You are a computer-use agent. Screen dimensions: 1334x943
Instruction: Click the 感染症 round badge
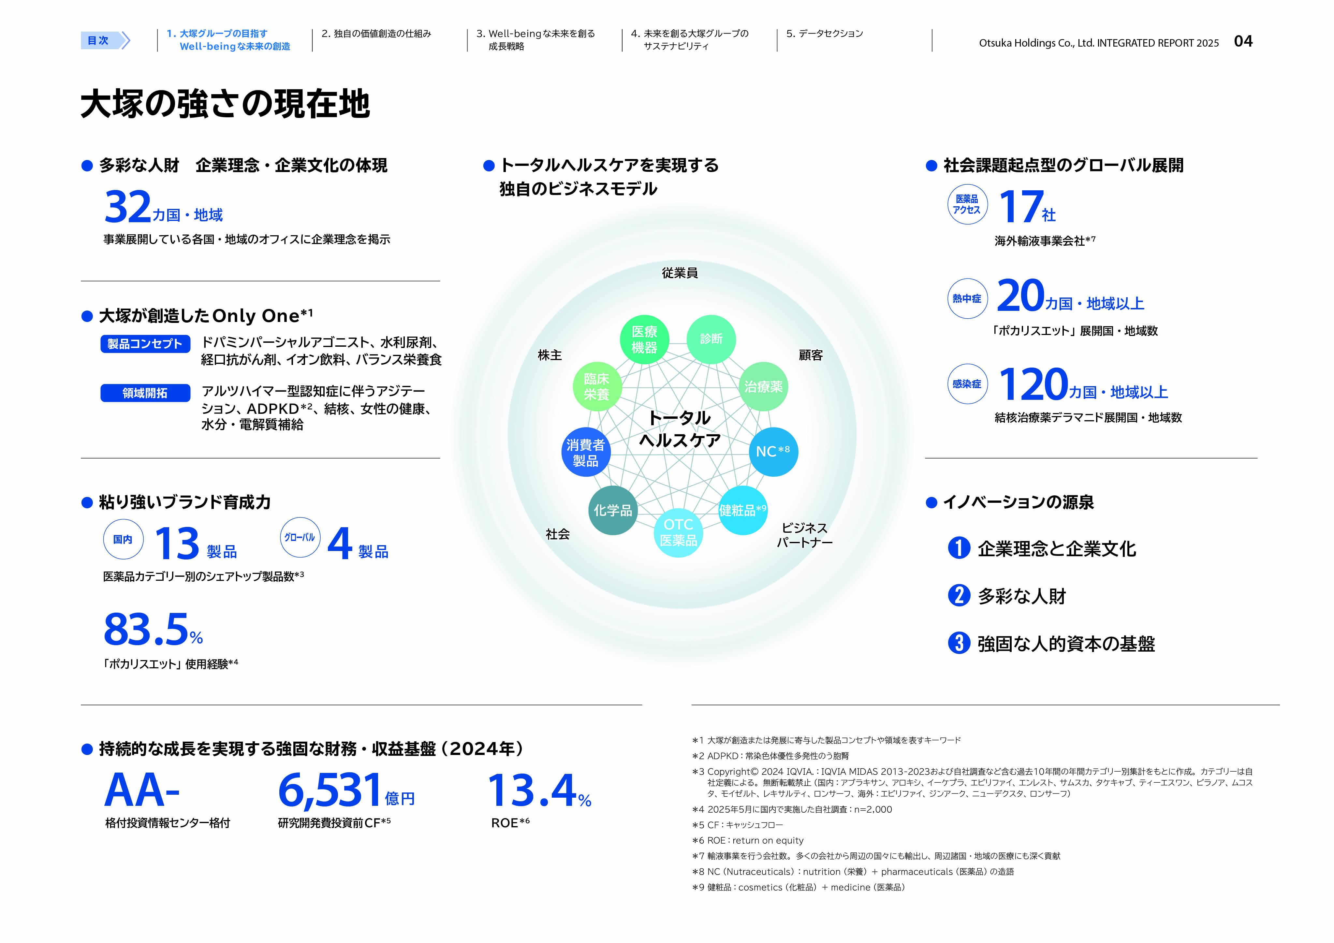click(967, 384)
